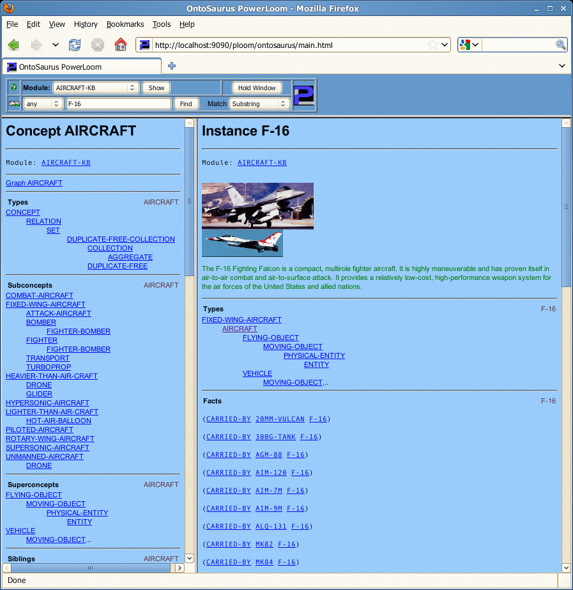The height and width of the screenshot is (590, 573).
Task: Open the Graph AIRCRAFT link
Action: [x=34, y=183]
